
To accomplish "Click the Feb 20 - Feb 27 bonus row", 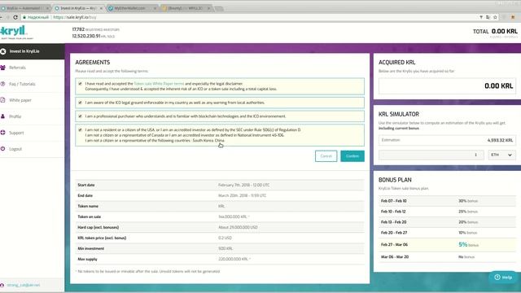I will pyautogui.click(x=447, y=233).
